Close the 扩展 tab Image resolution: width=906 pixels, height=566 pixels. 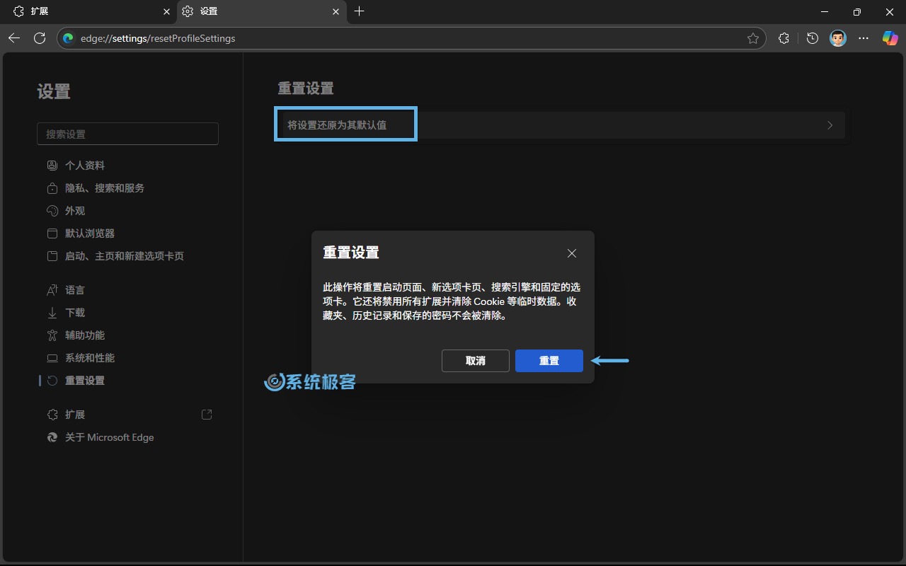167,11
